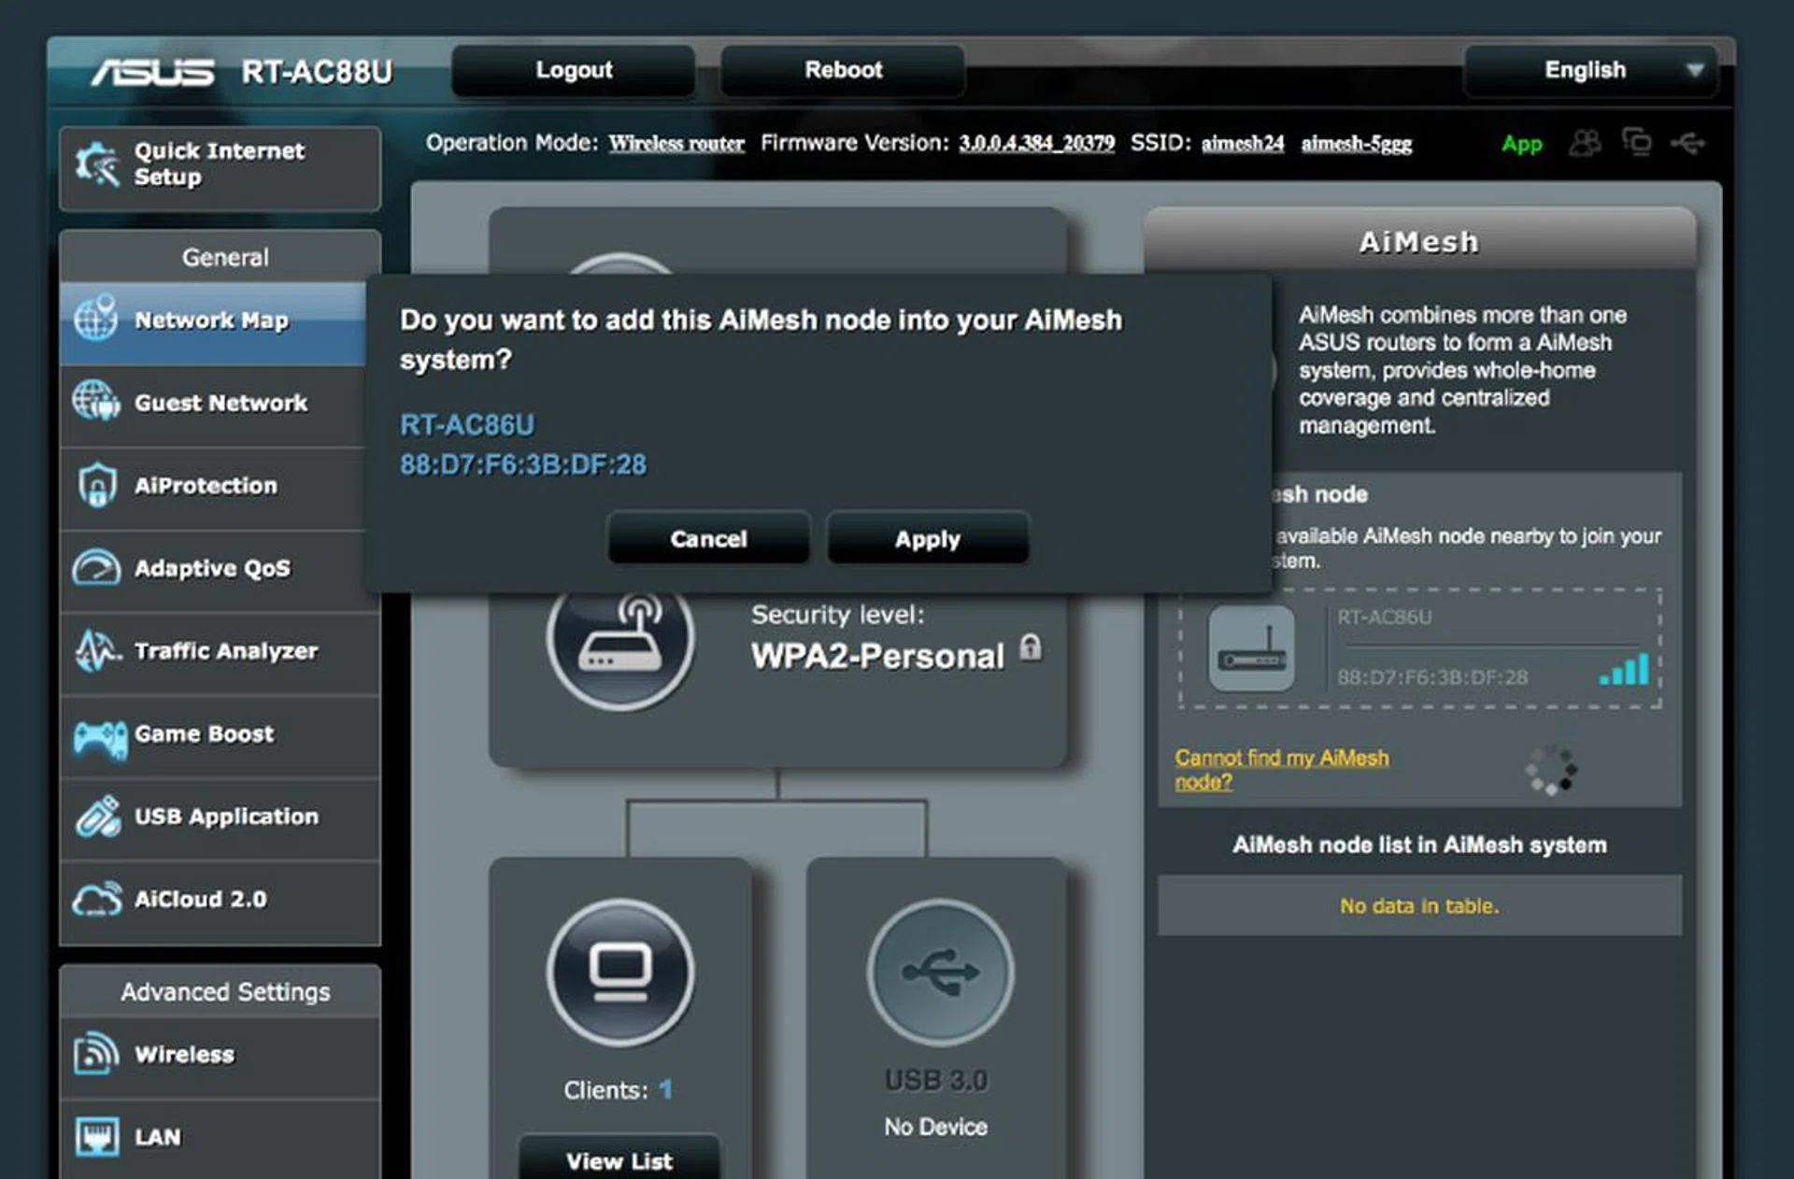Click the aimesh24 SSID link
The height and width of the screenshot is (1179, 1794).
[1242, 144]
